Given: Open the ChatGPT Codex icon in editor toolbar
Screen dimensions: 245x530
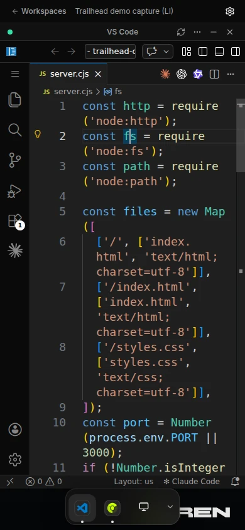Looking at the screenshot, I should (x=182, y=74).
